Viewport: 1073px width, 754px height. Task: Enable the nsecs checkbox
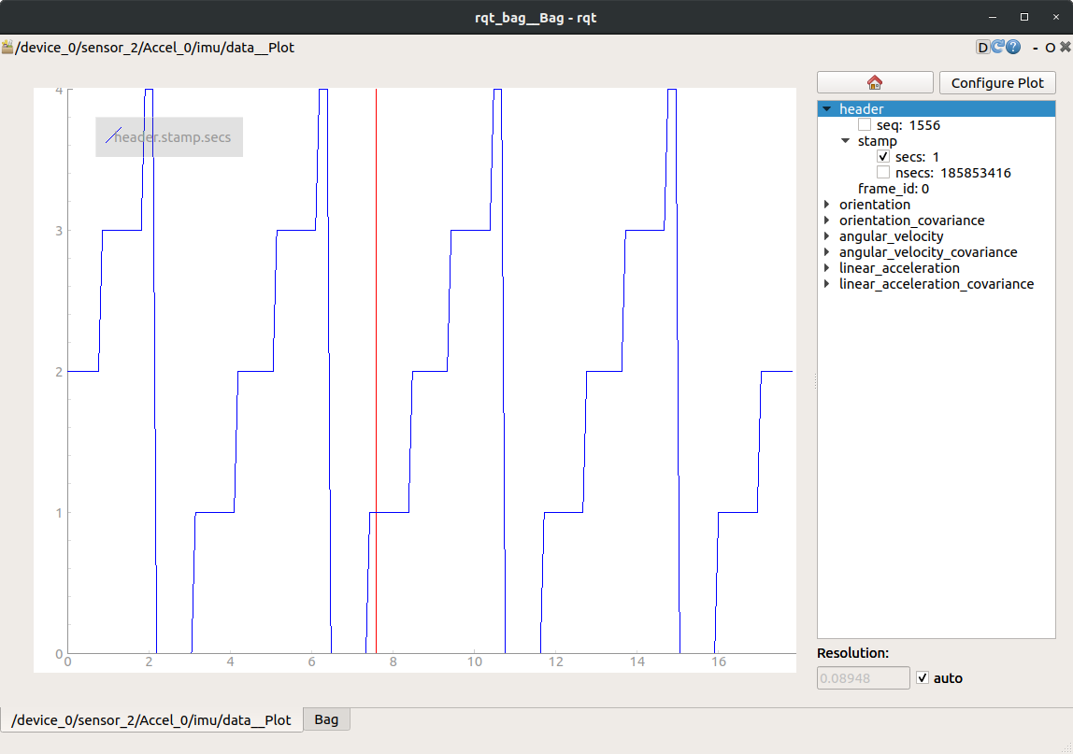(883, 172)
